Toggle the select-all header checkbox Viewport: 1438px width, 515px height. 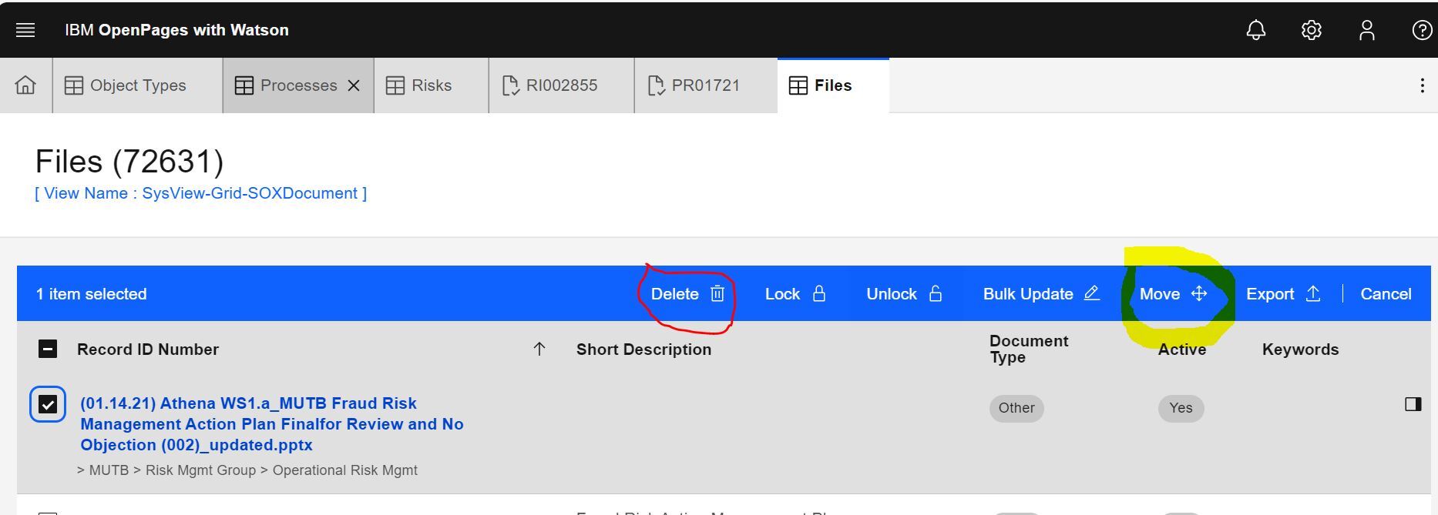[x=48, y=349]
